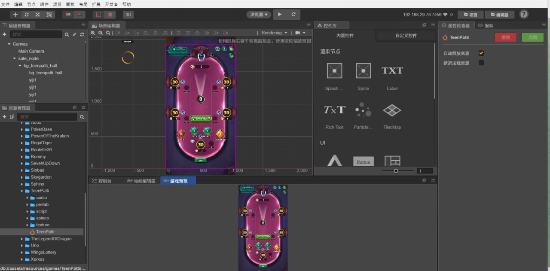550x271 pixels.
Task: Enable the 延迟加载资源 checkbox
Action: click(481, 63)
